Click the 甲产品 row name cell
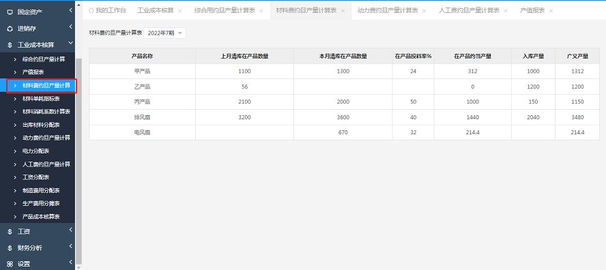The height and width of the screenshot is (270, 606). pyautogui.click(x=142, y=71)
